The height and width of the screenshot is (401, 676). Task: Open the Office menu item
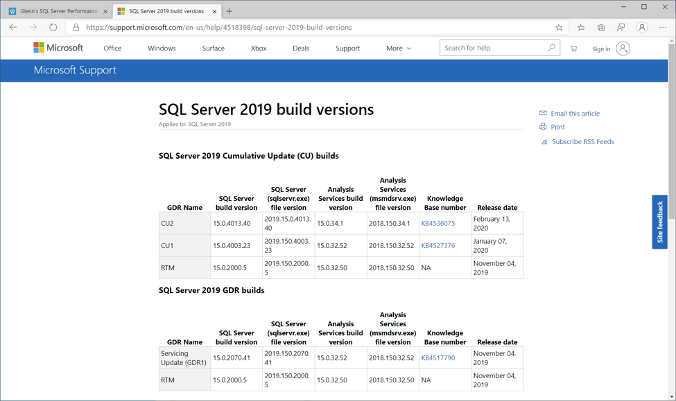[112, 48]
